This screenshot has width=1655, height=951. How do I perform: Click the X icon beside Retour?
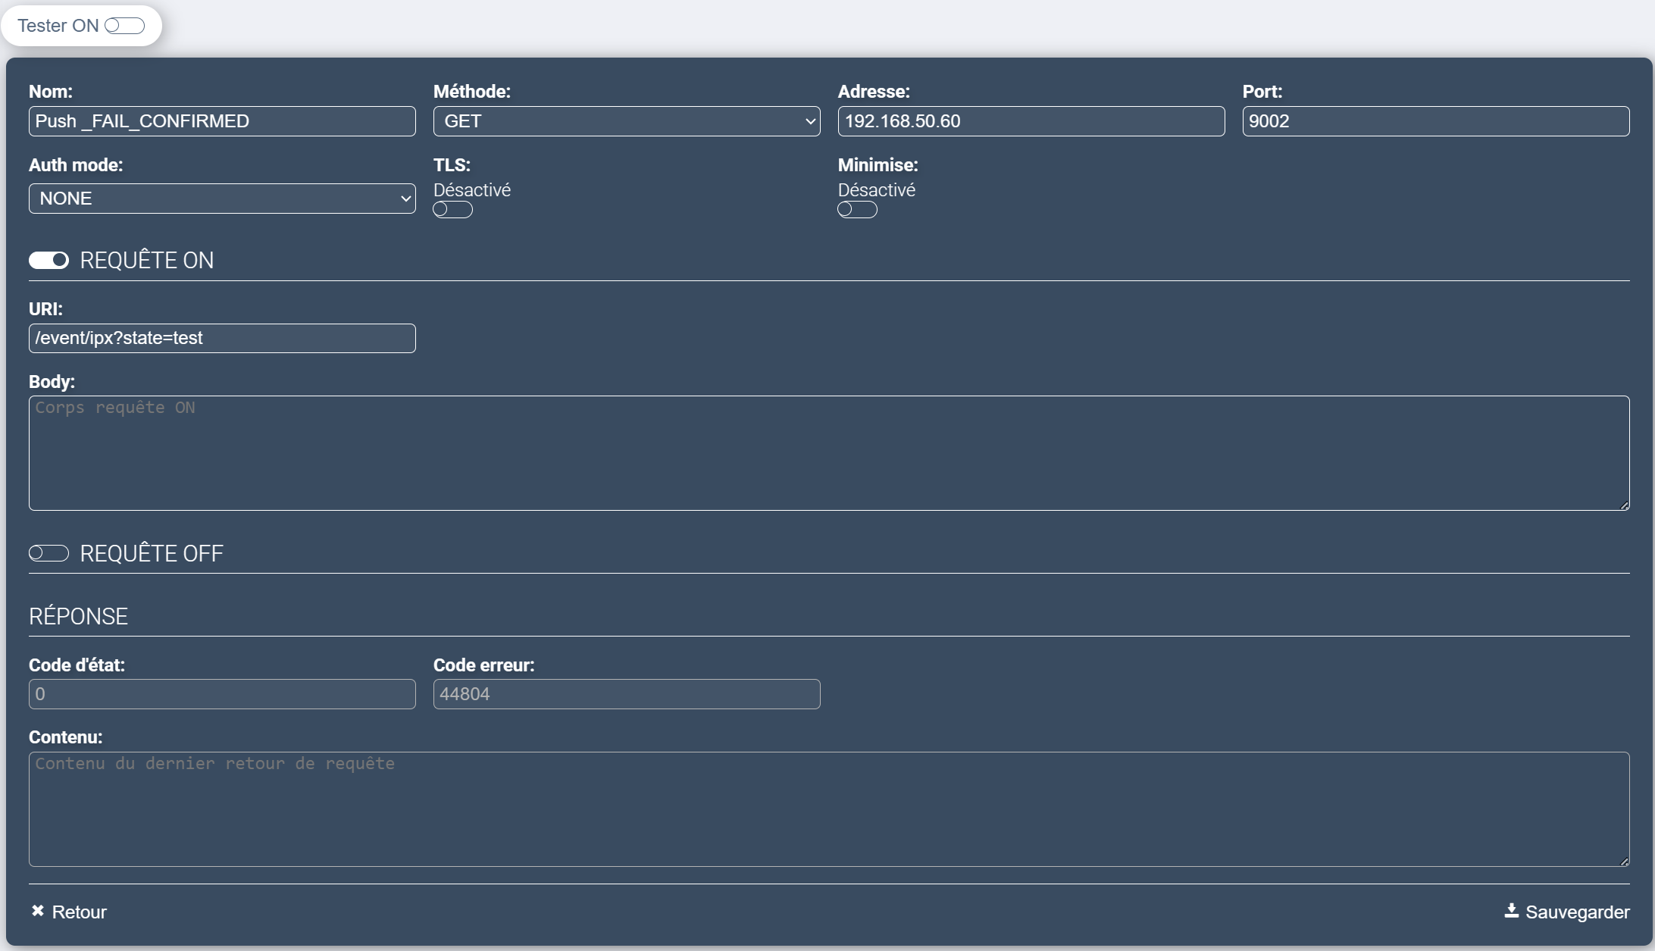pos(37,911)
